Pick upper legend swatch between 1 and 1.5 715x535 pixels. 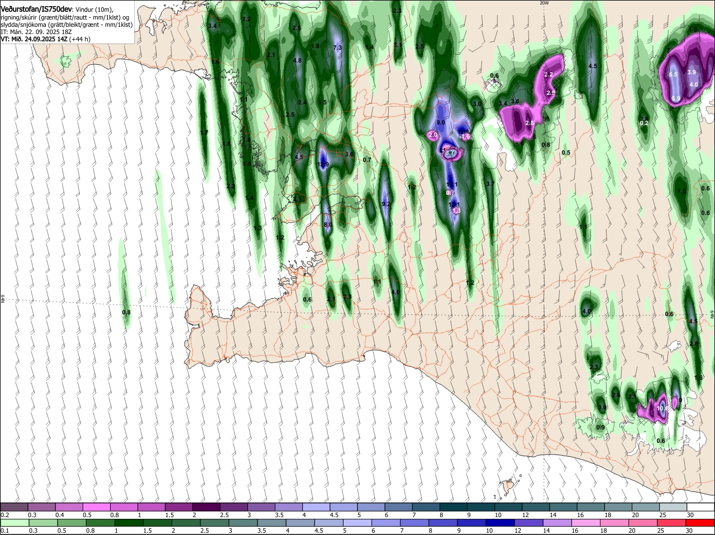tap(152, 507)
